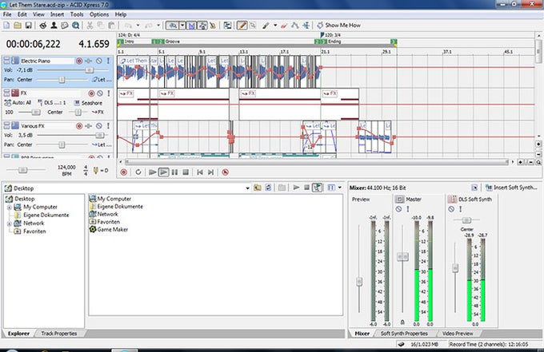Start preview in the Explorer toolbar
The width and height of the screenshot is (544, 352).
[x=295, y=187]
